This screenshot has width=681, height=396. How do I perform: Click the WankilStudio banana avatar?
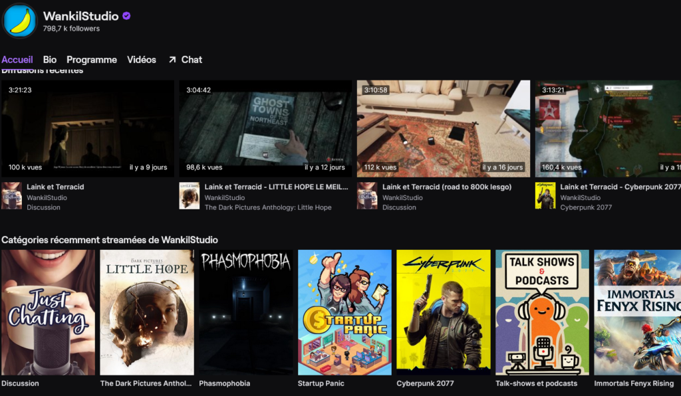[x=19, y=21]
